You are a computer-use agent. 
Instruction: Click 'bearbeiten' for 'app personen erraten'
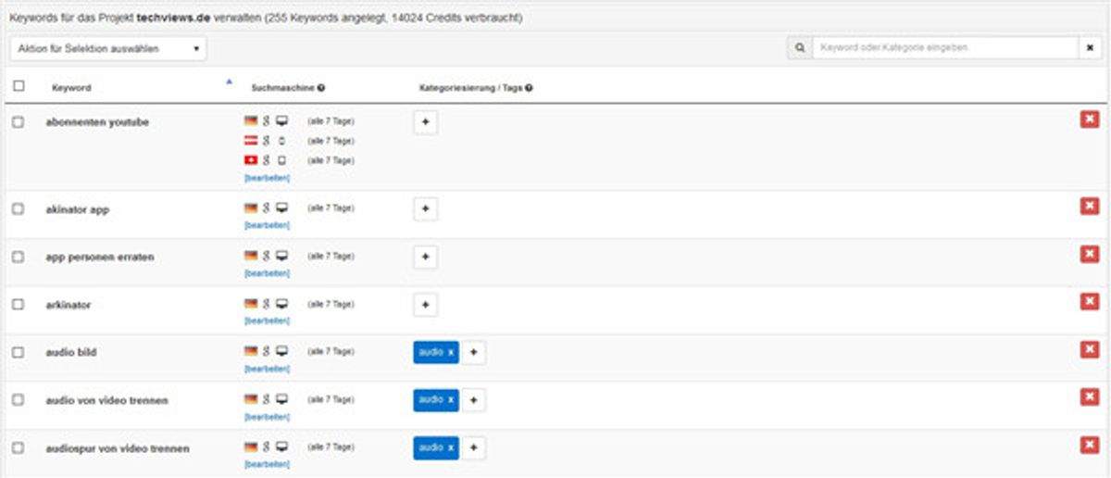pyautogui.click(x=267, y=273)
